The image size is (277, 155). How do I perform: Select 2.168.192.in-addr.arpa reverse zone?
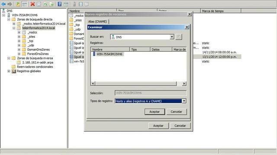coord(38,62)
